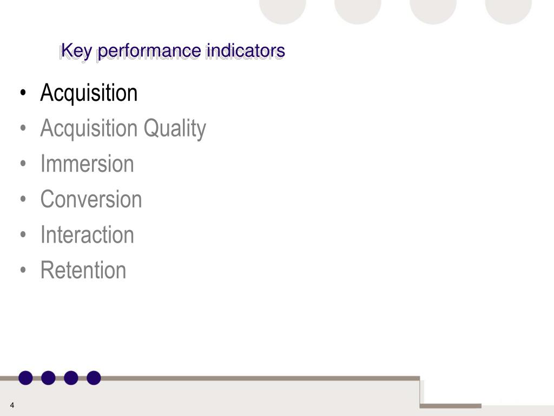The image size is (554, 416).
Task: Click the fourth purple dot in footer
Action: (x=94, y=378)
